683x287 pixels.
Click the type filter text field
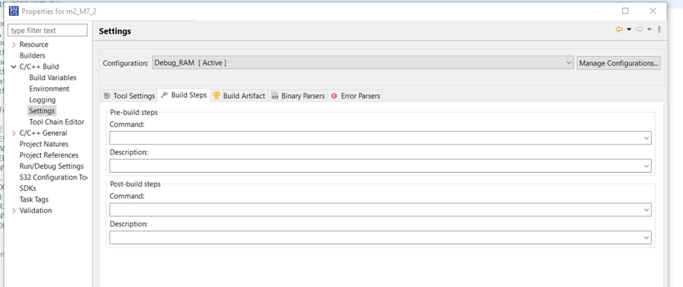click(48, 31)
